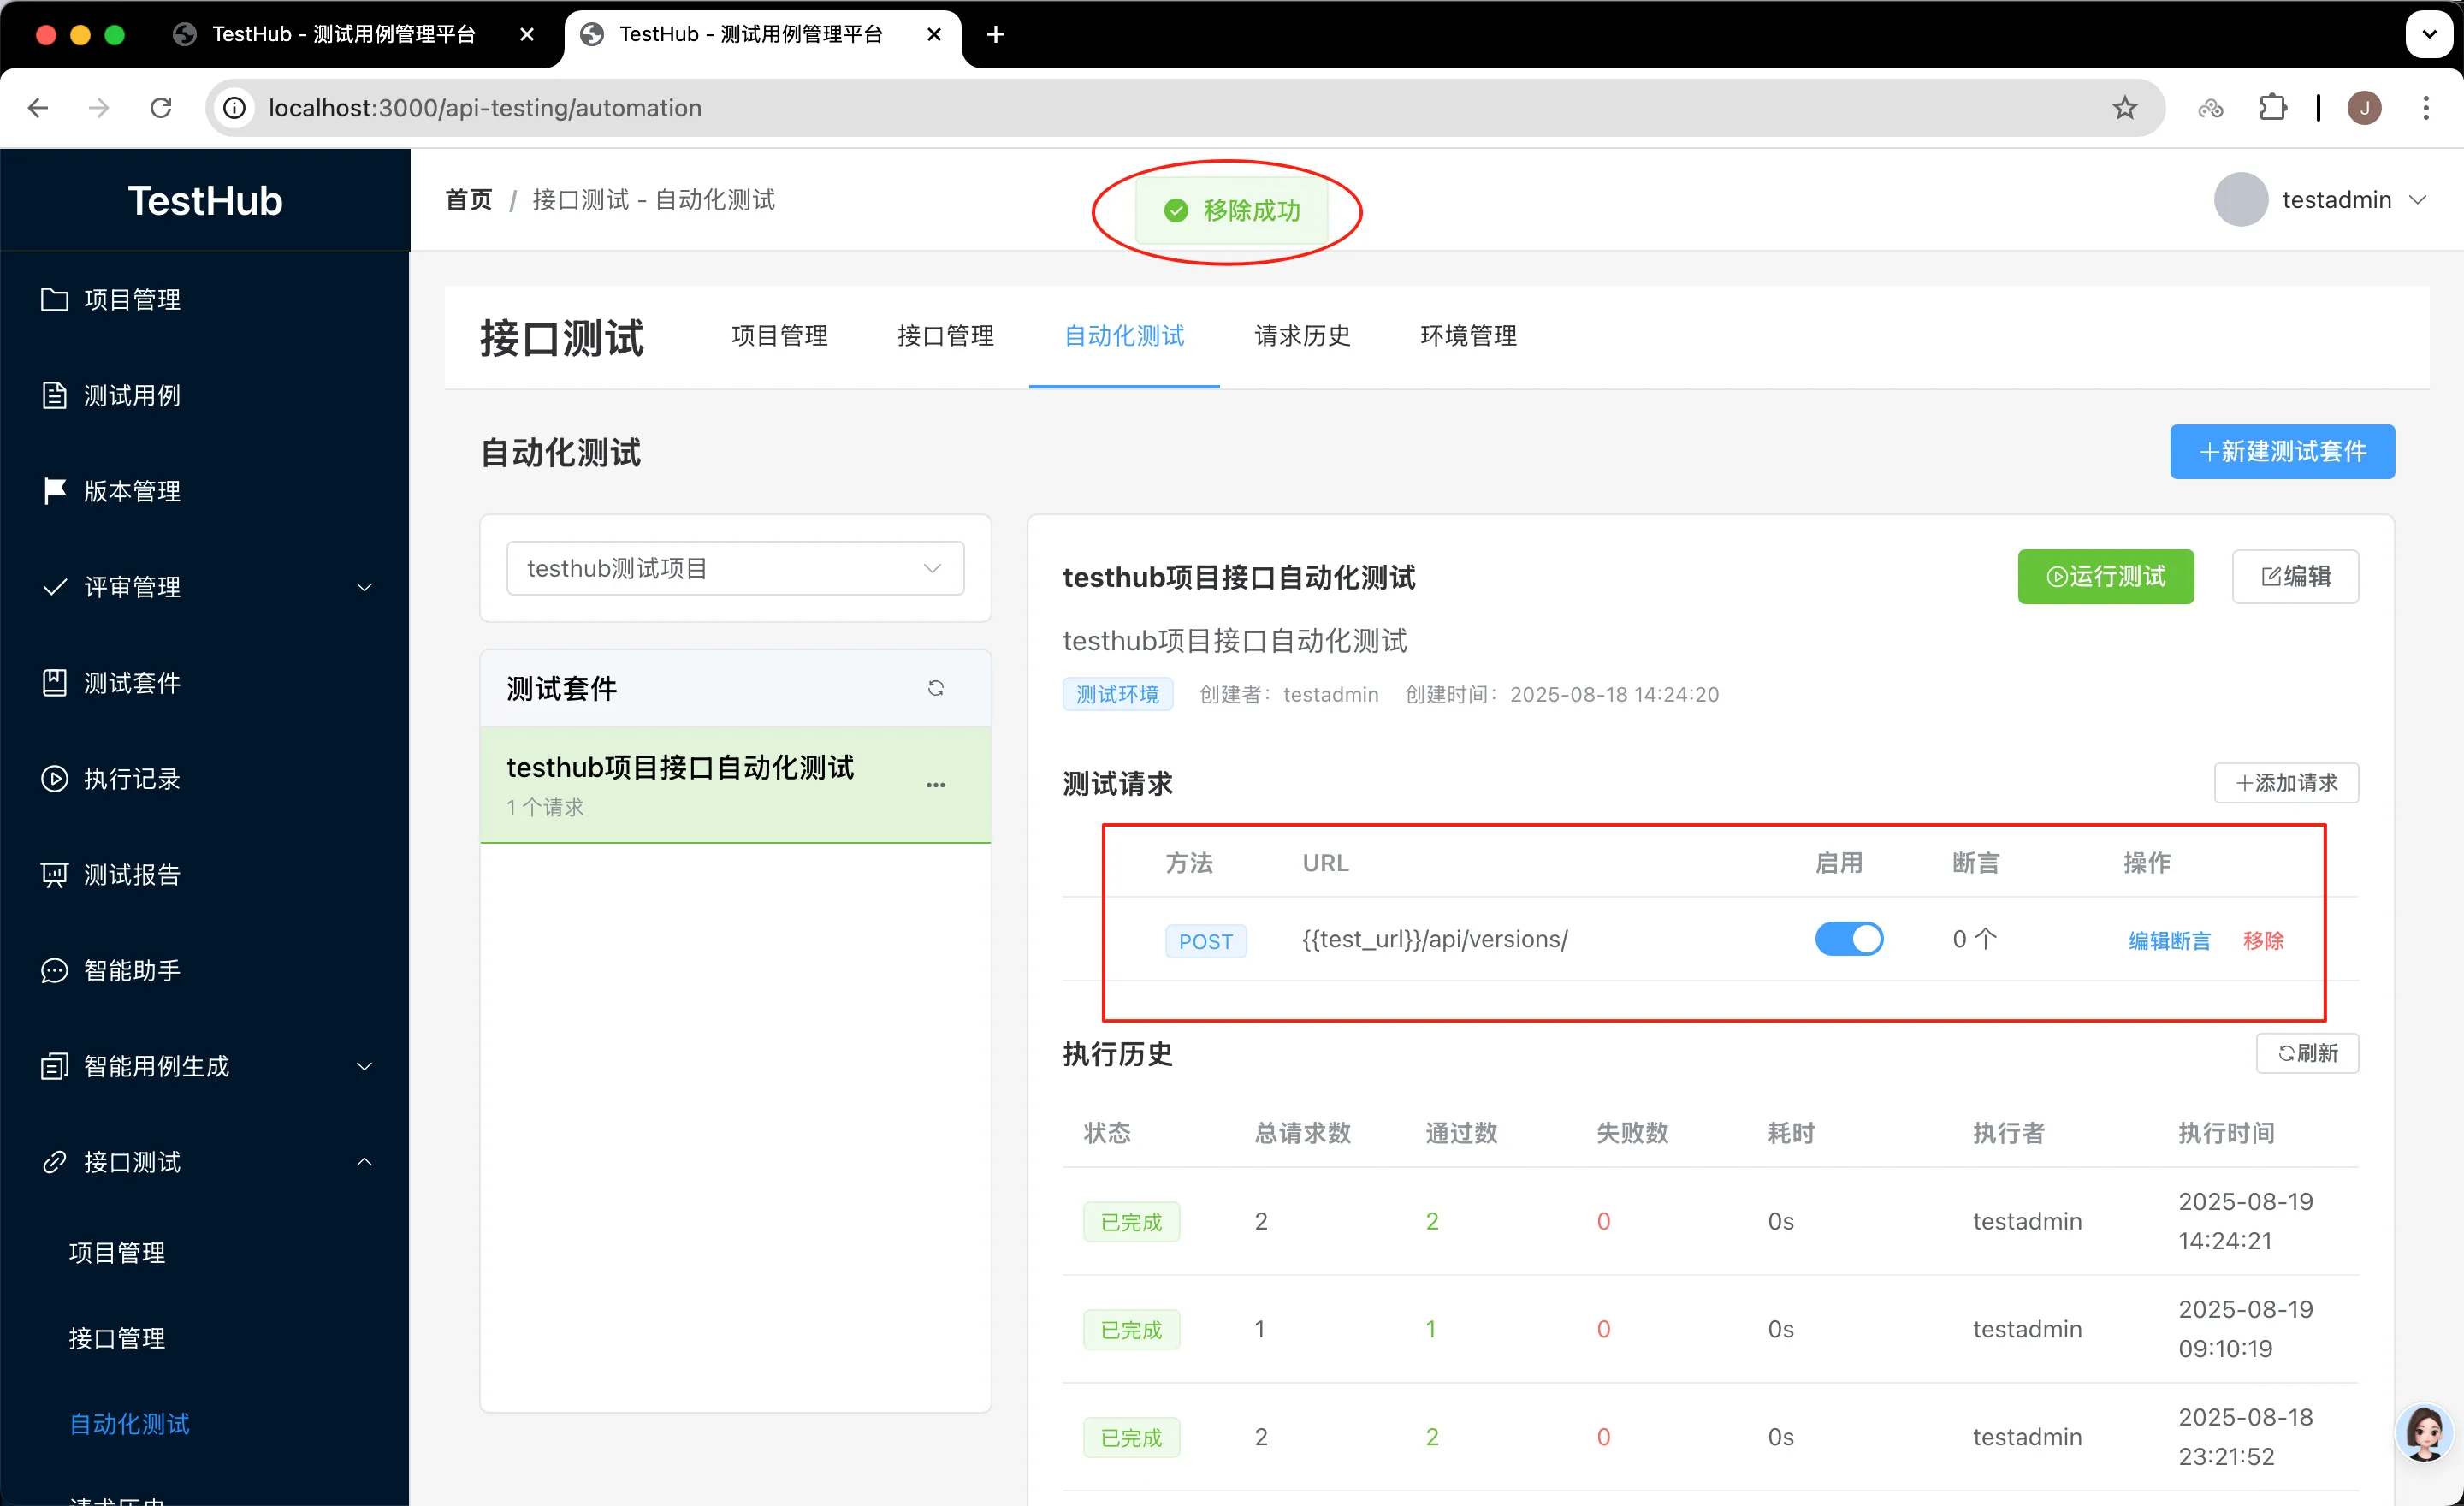Switch to the 环境管理 tab
The height and width of the screenshot is (1506, 2464).
(x=1468, y=336)
